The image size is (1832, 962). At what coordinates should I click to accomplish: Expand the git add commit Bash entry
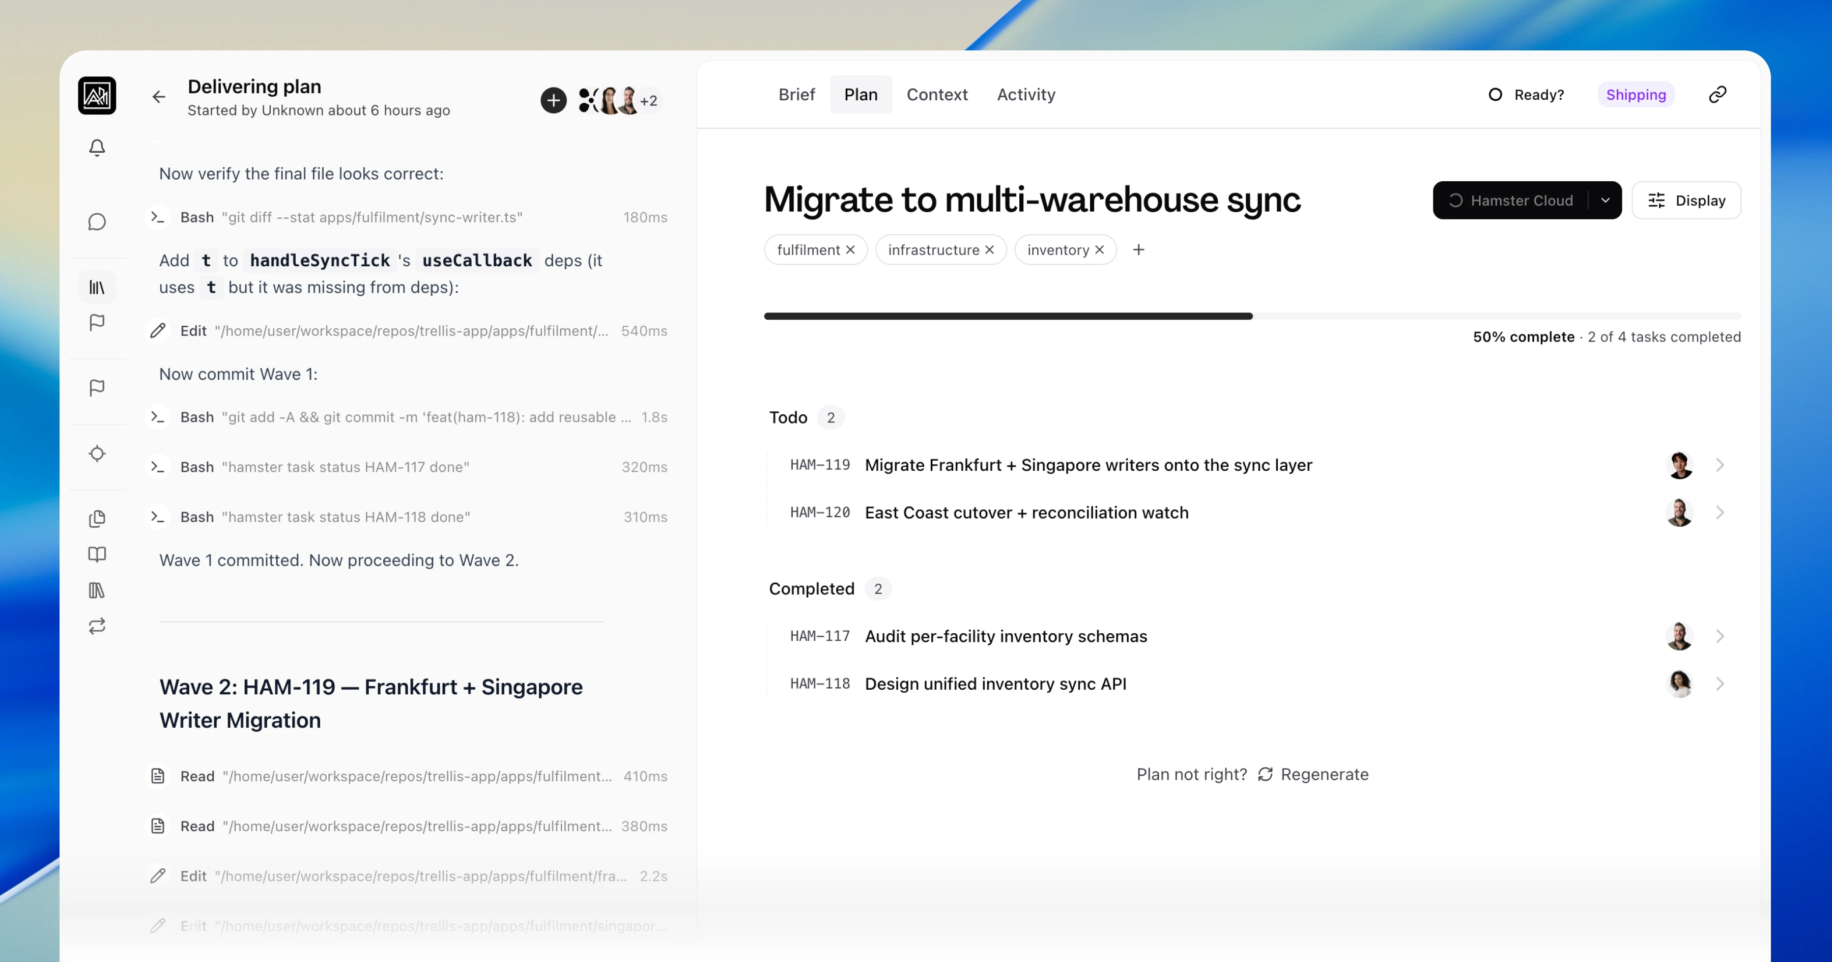[x=406, y=417]
